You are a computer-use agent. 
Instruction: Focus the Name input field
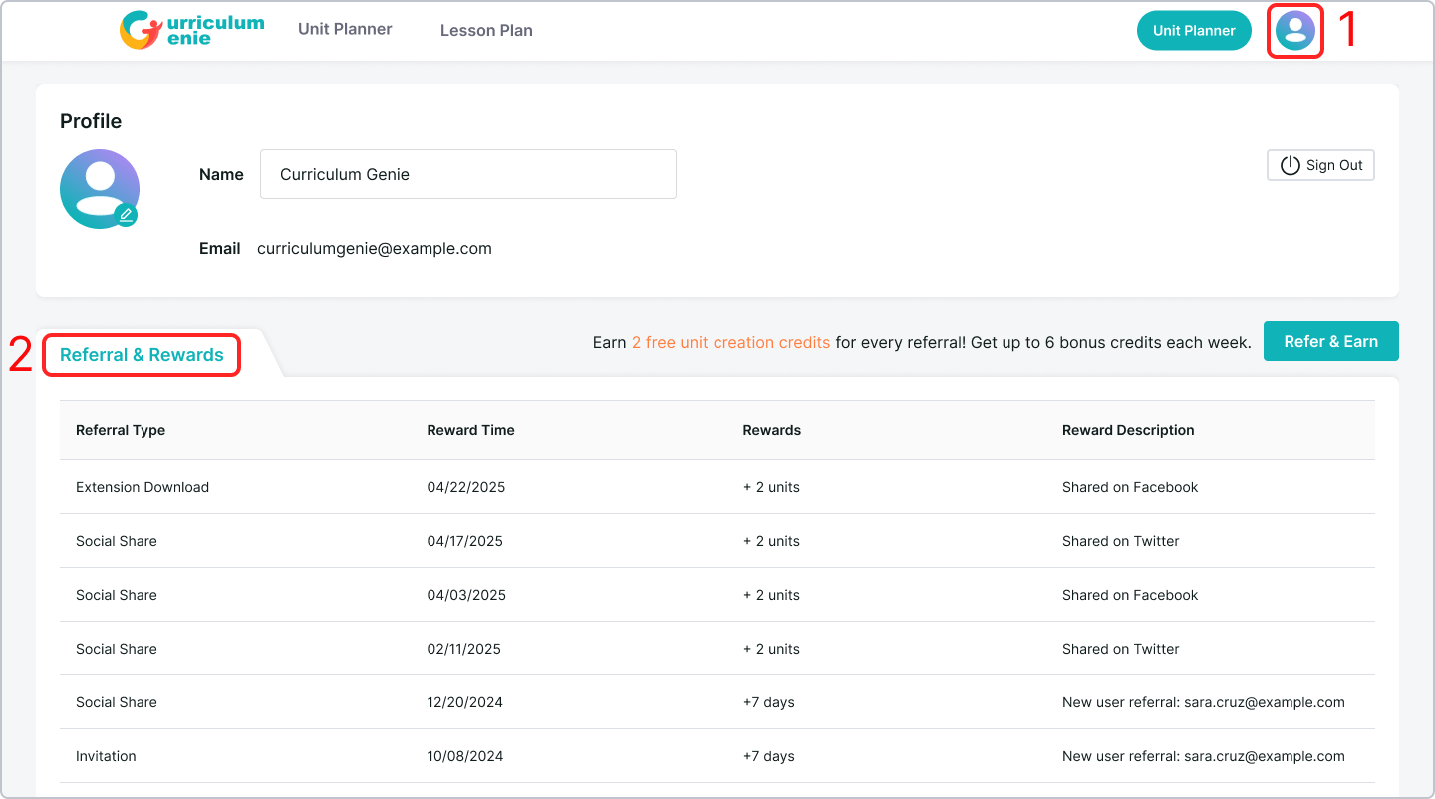coord(467,174)
